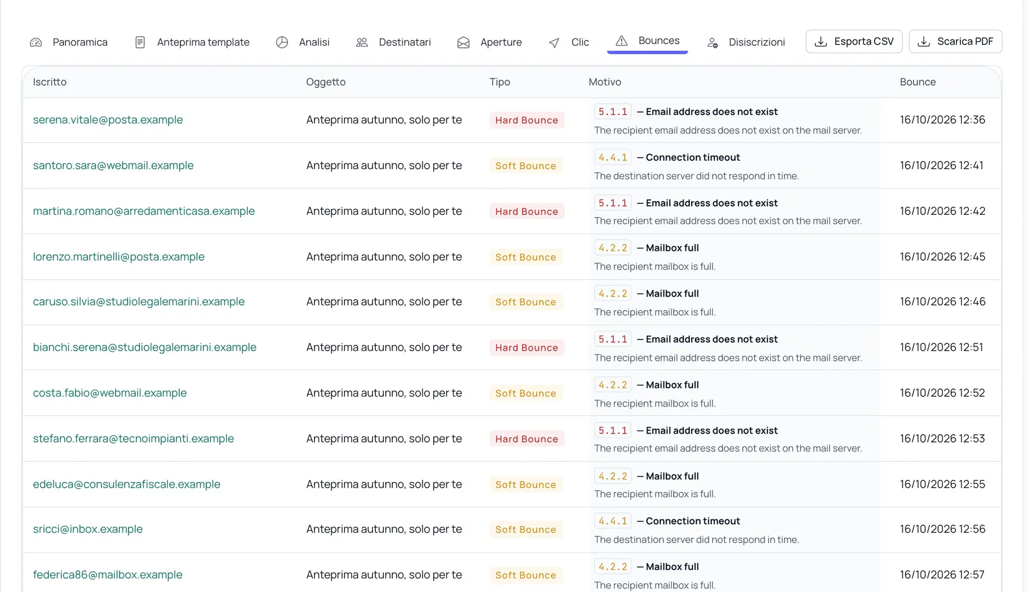This screenshot has width=1028, height=592.
Task: Click the 4.4.1 code in sricci row
Action: pos(613,521)
